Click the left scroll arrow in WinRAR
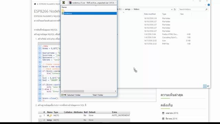 (62, 91)
